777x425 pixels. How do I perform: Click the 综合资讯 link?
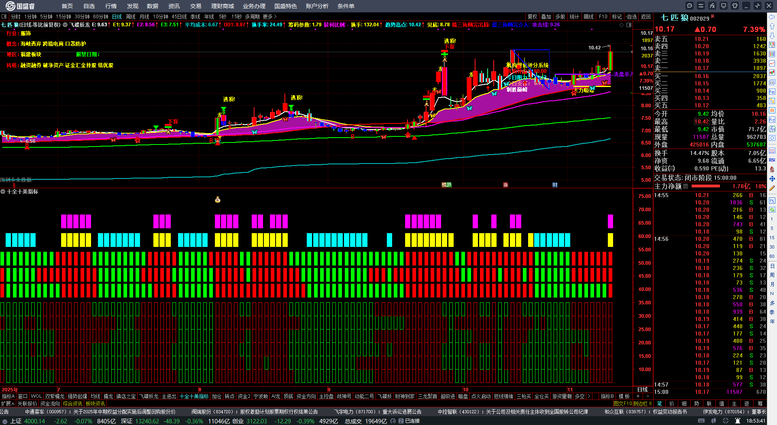click(72, 404)
